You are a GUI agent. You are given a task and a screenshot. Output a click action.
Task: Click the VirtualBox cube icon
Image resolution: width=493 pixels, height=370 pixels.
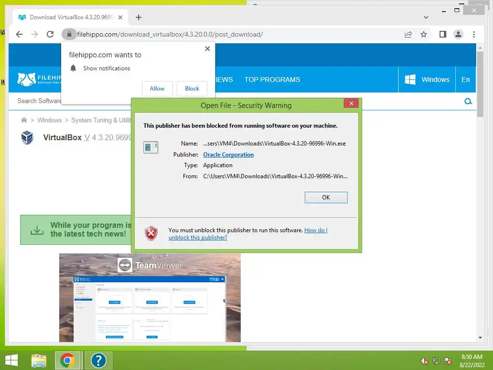27,137
